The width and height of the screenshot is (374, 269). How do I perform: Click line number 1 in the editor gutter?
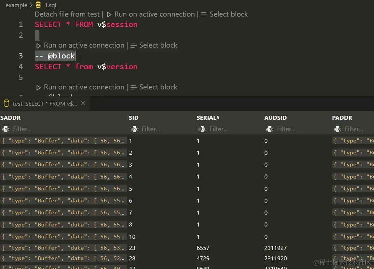pyautogui.click(x=21, y=25)
